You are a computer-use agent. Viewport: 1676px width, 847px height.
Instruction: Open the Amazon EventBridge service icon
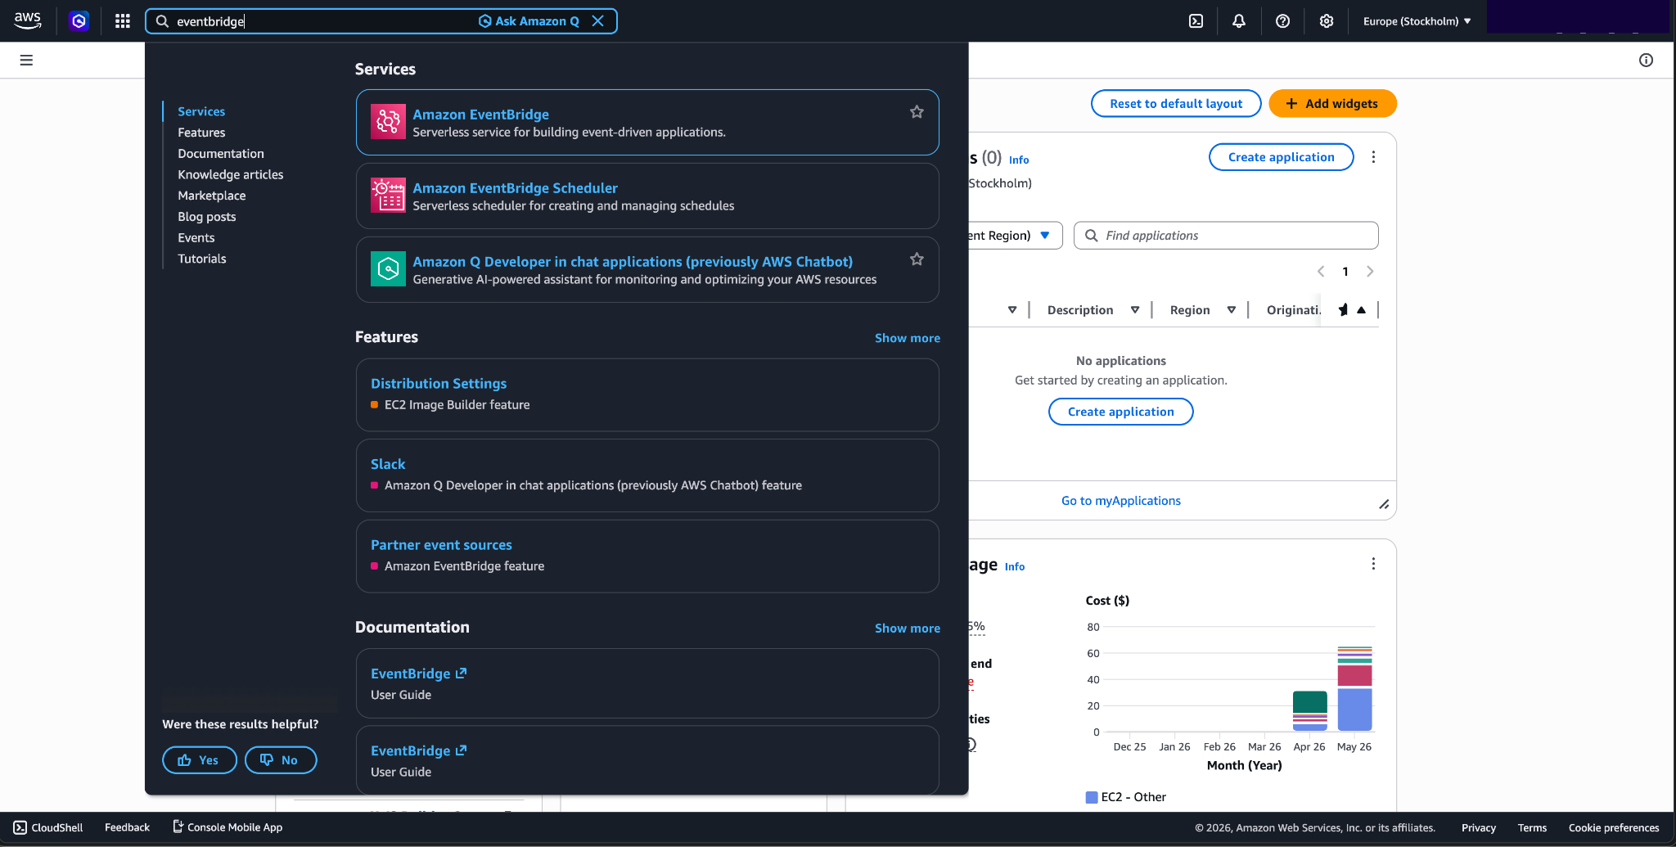[388, 122]
